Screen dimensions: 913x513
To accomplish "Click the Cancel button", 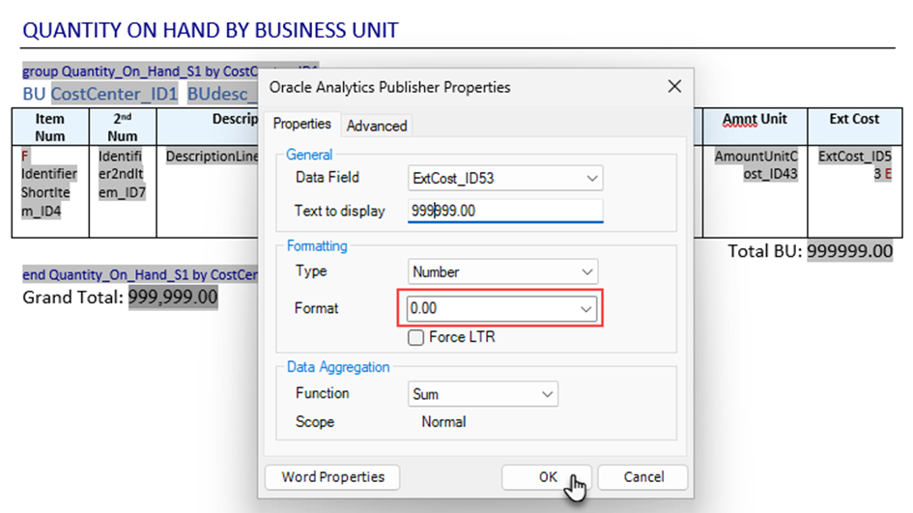I will point(642,477).
